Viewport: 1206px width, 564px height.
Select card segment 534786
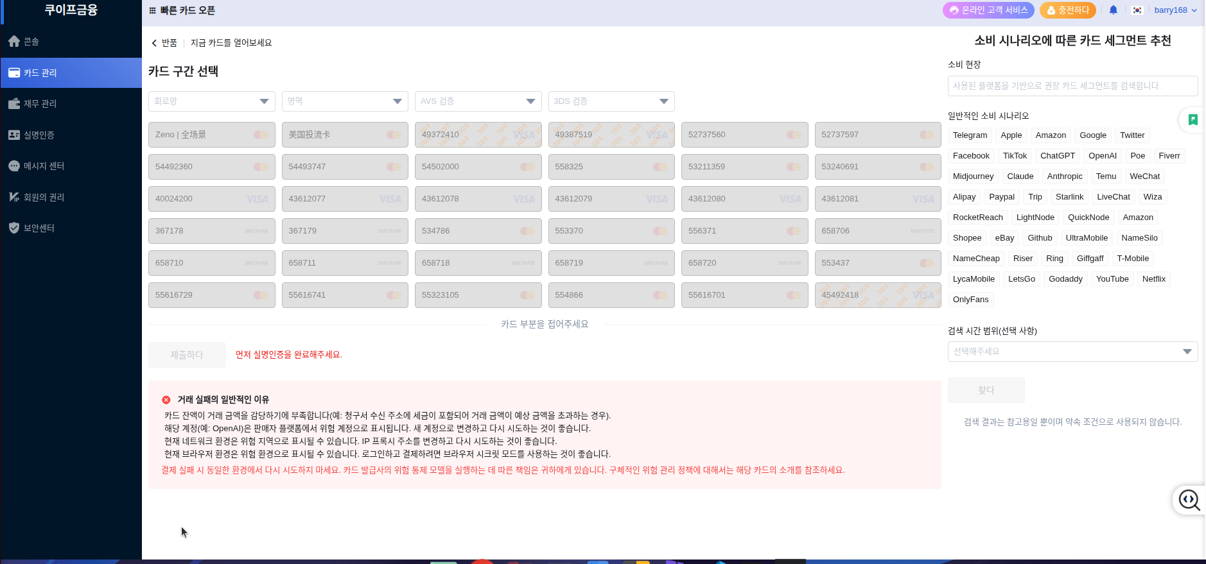pos(478,231)
